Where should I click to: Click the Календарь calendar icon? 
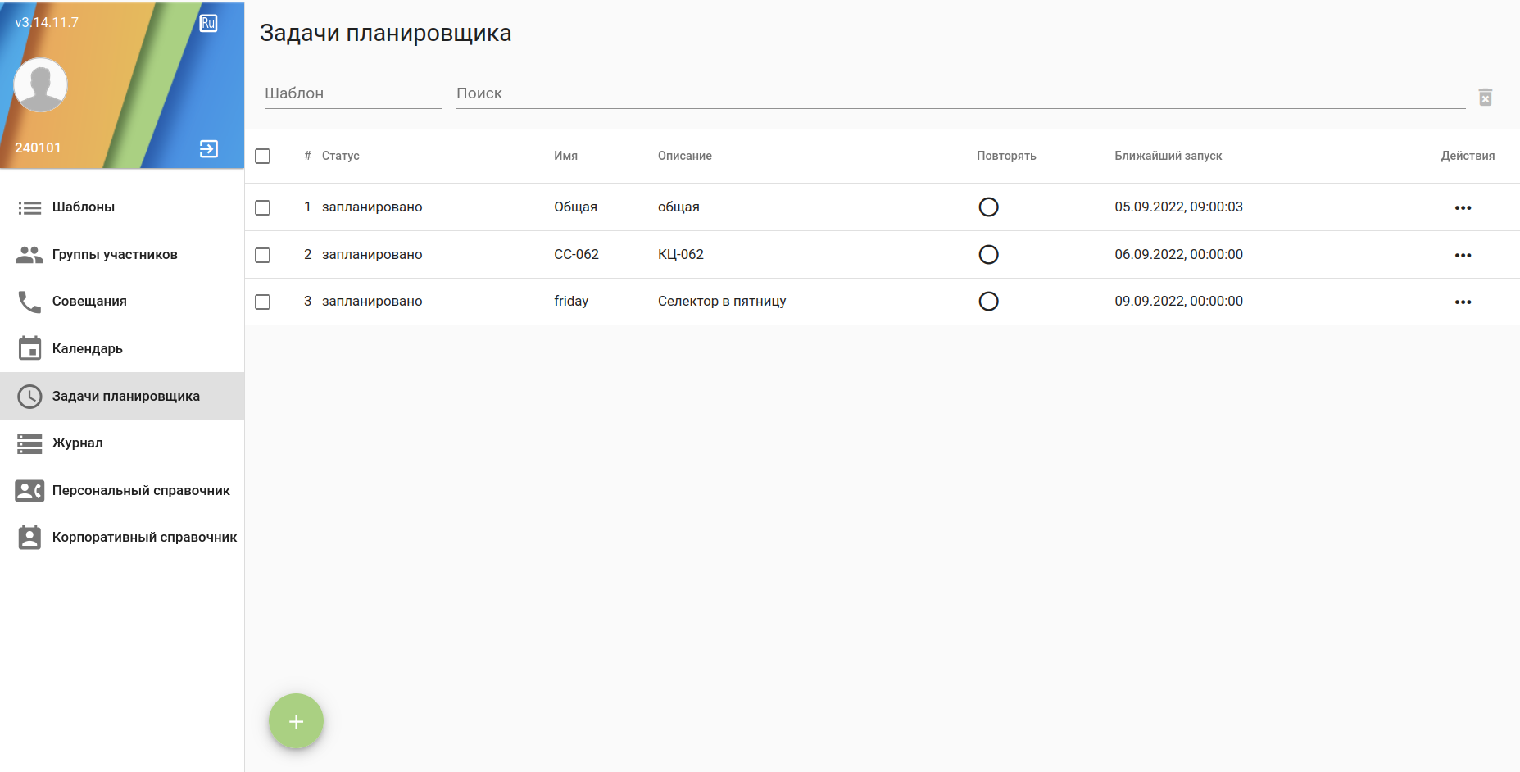point(29,348)
